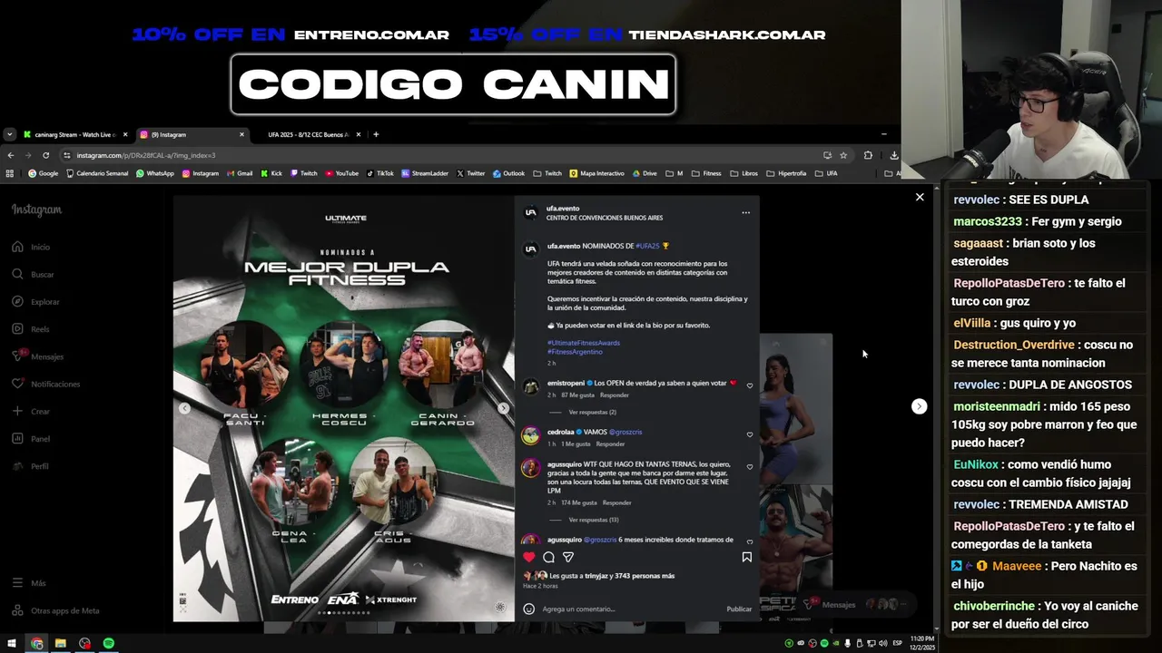
Task: Click the comment bubble icon under post
Action: [x=548, y=557]
